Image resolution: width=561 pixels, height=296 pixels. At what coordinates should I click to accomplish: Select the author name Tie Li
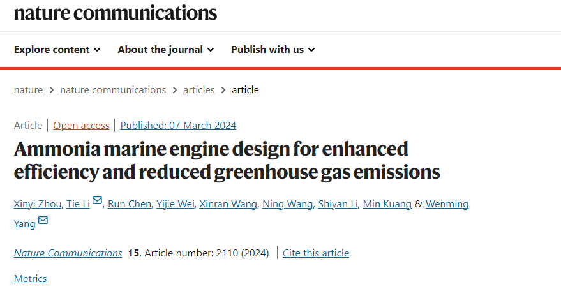[x=78, y=204]
